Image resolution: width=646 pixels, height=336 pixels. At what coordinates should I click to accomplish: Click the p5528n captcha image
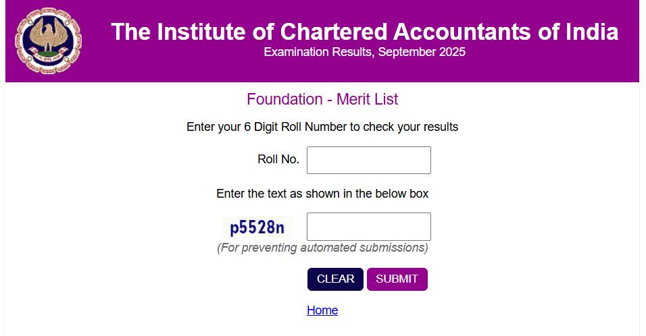257,227
